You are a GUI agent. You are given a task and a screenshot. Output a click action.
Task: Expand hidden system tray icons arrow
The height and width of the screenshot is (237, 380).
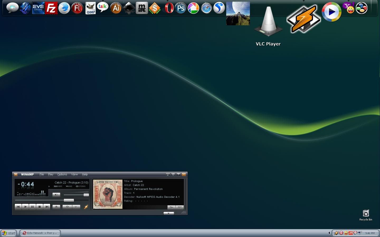(329, 233)
